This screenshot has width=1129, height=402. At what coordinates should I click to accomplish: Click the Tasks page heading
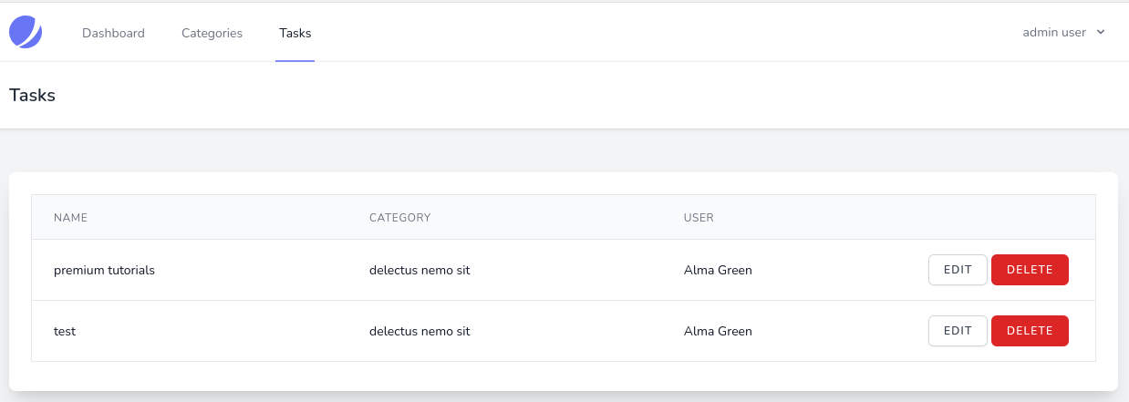(32, 95)
